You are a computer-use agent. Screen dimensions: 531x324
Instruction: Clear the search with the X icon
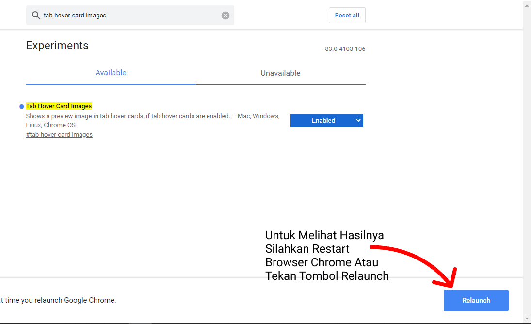click(x=225, y=15)
